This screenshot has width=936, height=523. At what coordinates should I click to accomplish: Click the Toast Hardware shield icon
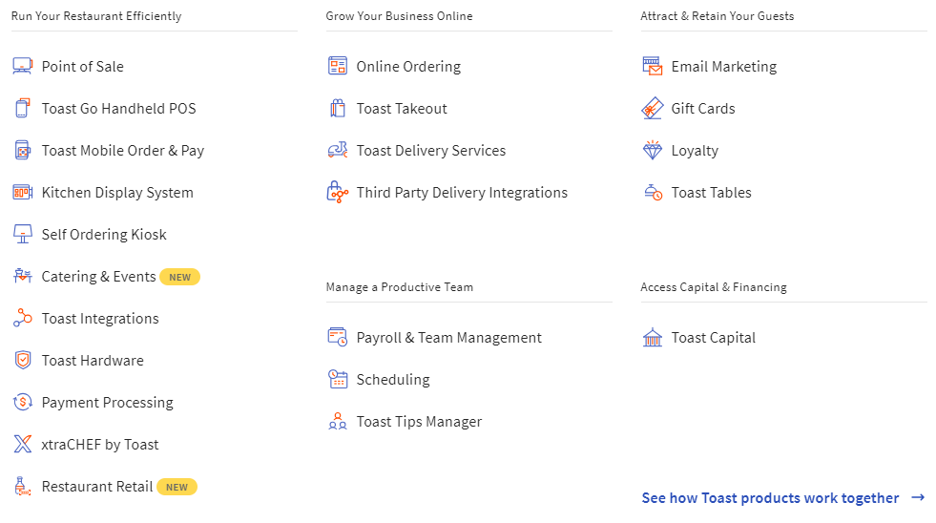23,360
